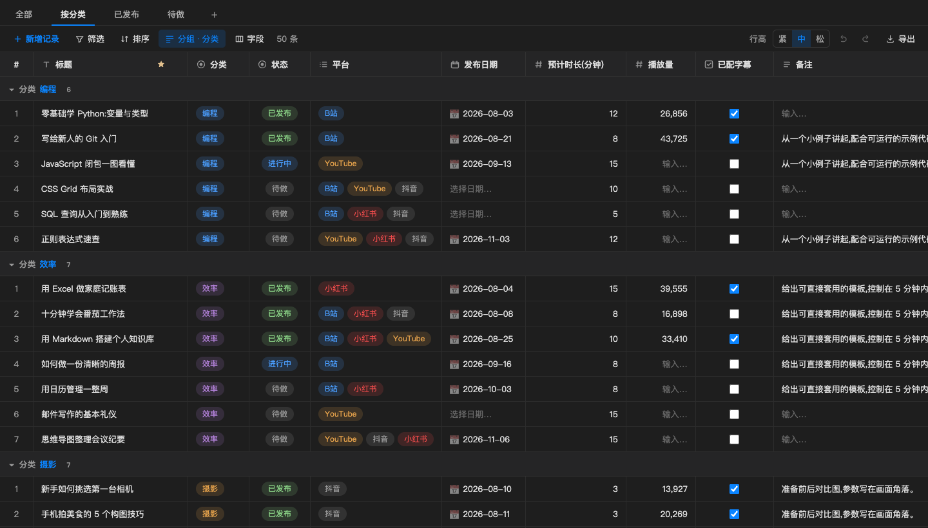
Task: Click the 新增记录 button
Action: pos(37,39)
